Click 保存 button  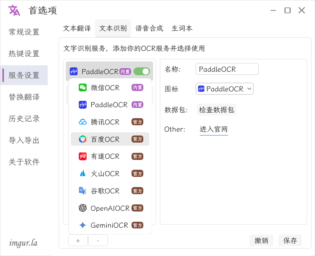290,240
